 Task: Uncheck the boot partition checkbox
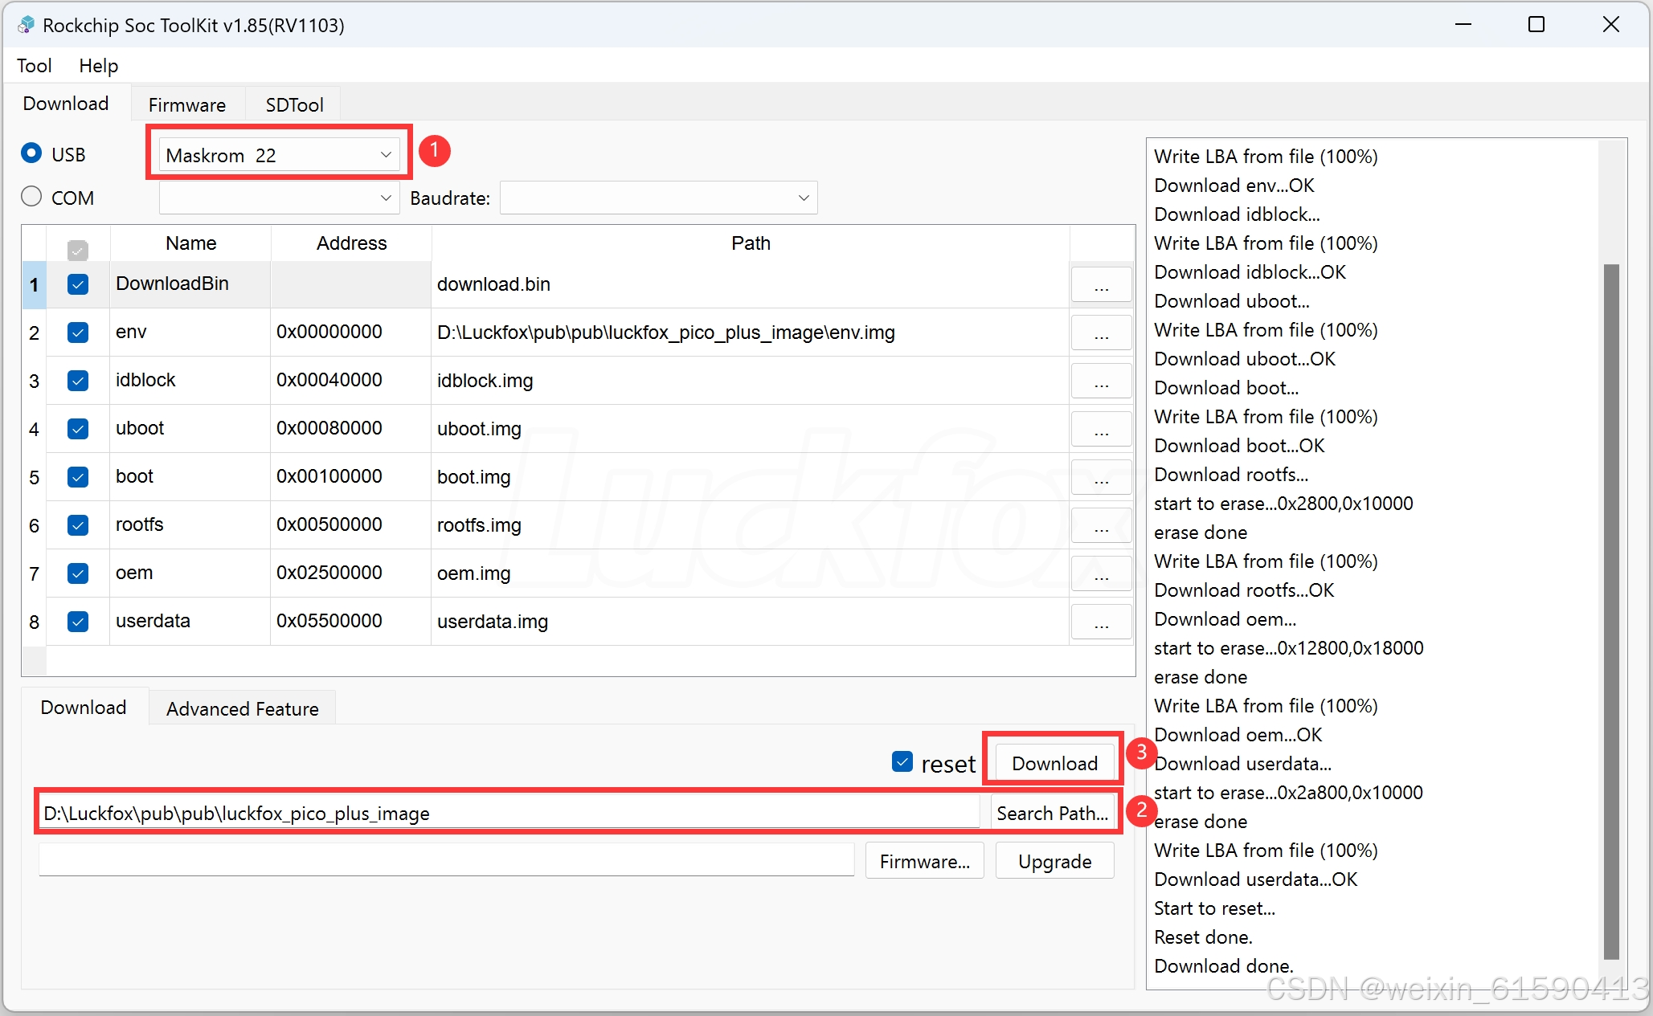pos(78,477)
